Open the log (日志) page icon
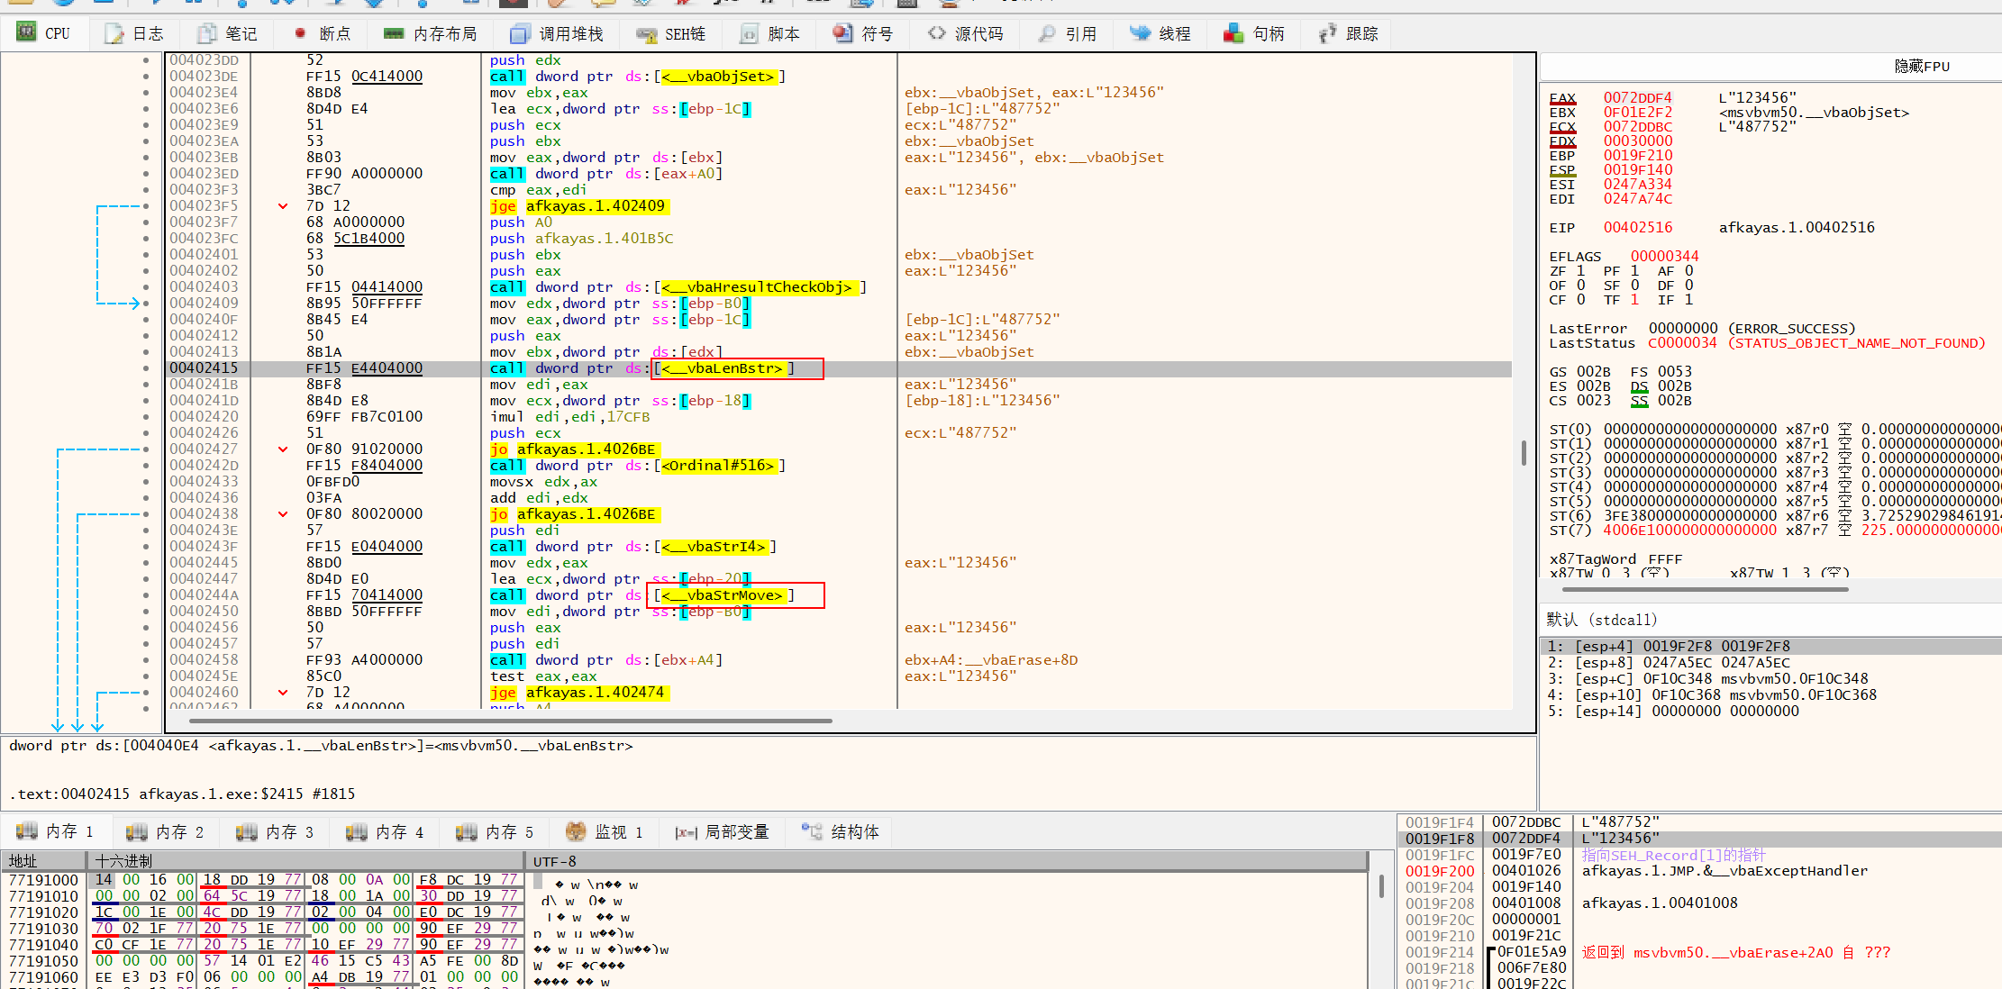This screenshot has height=989, width=2002. [x=114, y=33]
